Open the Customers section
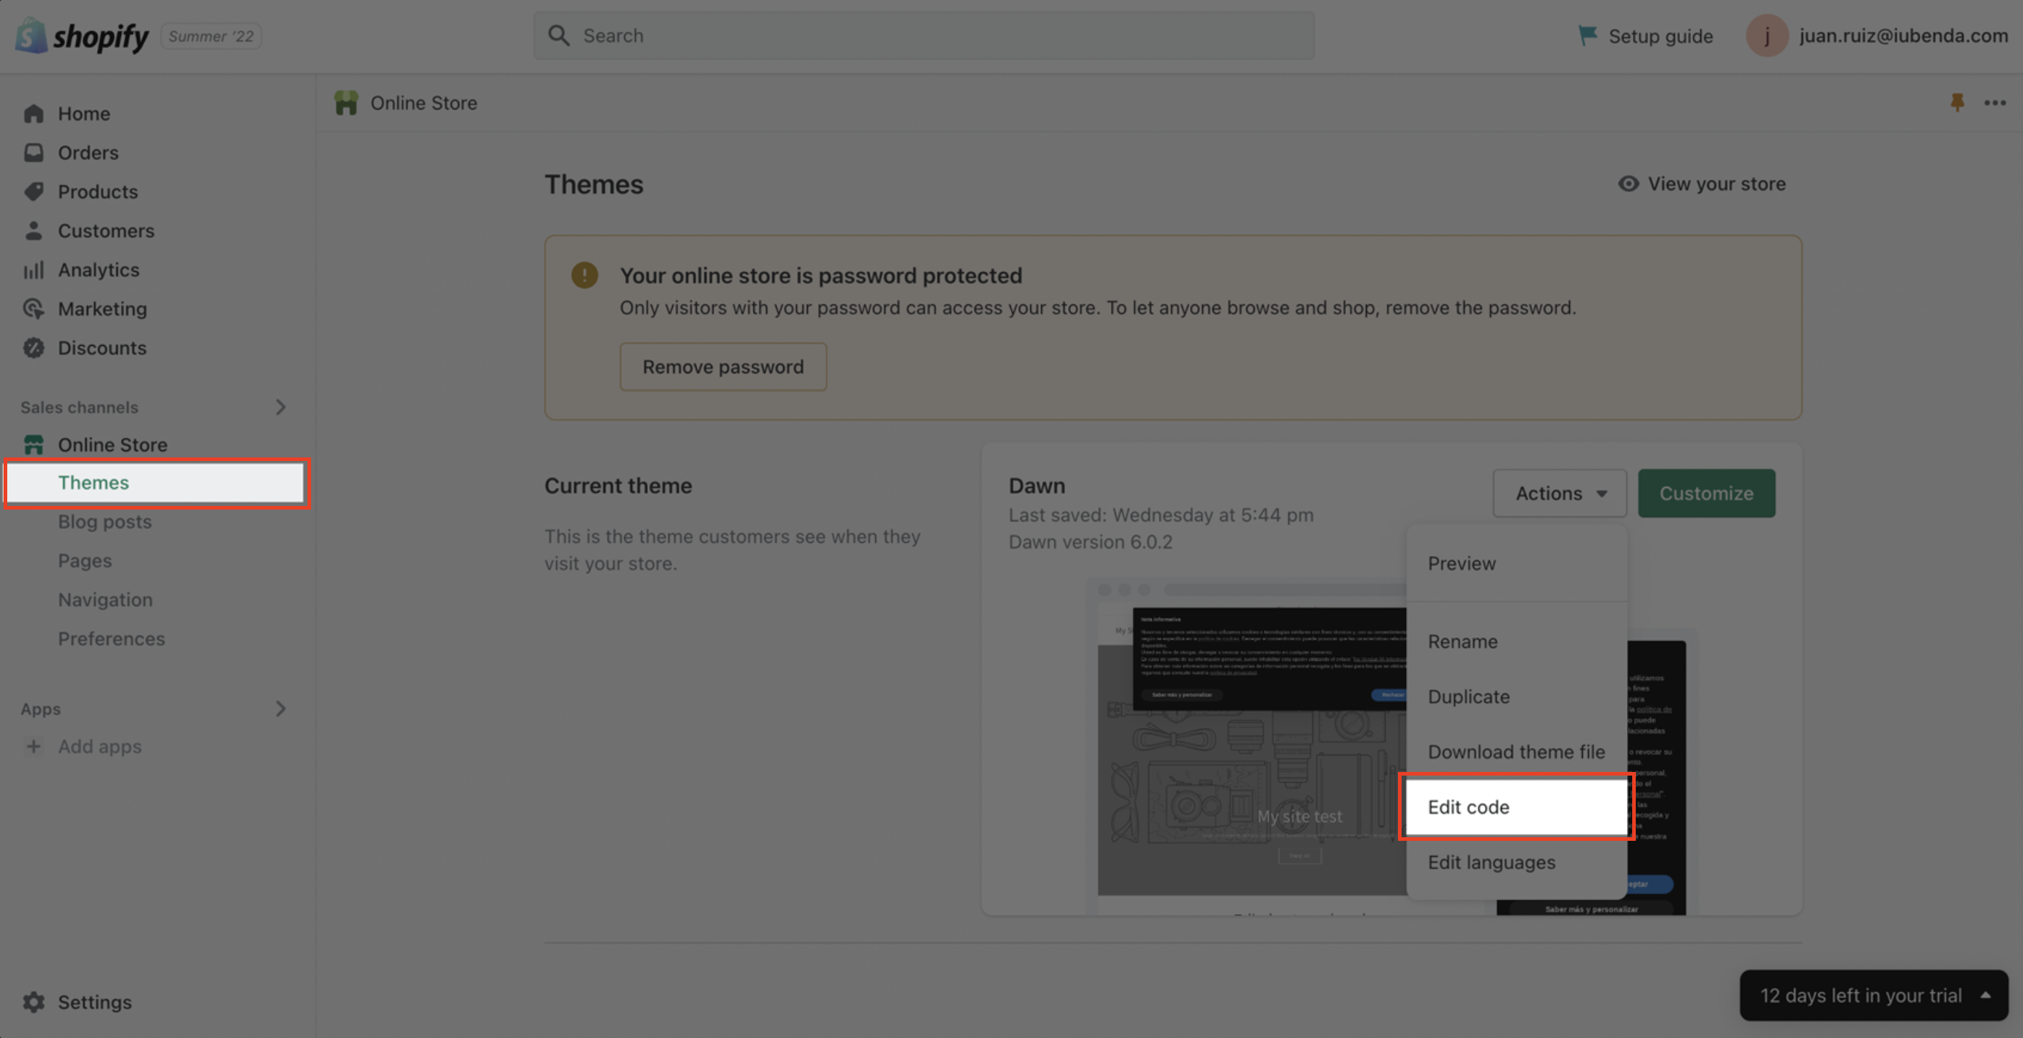Image resolution: width=2023 pixels, height=1038 pixels. point(35,230)
